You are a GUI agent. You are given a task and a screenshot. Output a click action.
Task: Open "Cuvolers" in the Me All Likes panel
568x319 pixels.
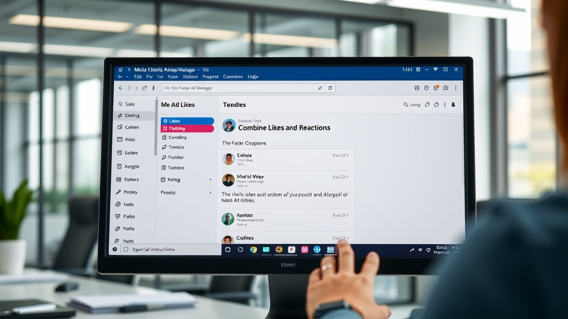tap(174, 137)
